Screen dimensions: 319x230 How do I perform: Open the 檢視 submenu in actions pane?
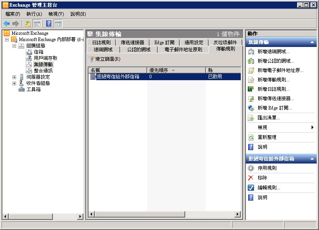pyautogui.click(x=281, y=128)
